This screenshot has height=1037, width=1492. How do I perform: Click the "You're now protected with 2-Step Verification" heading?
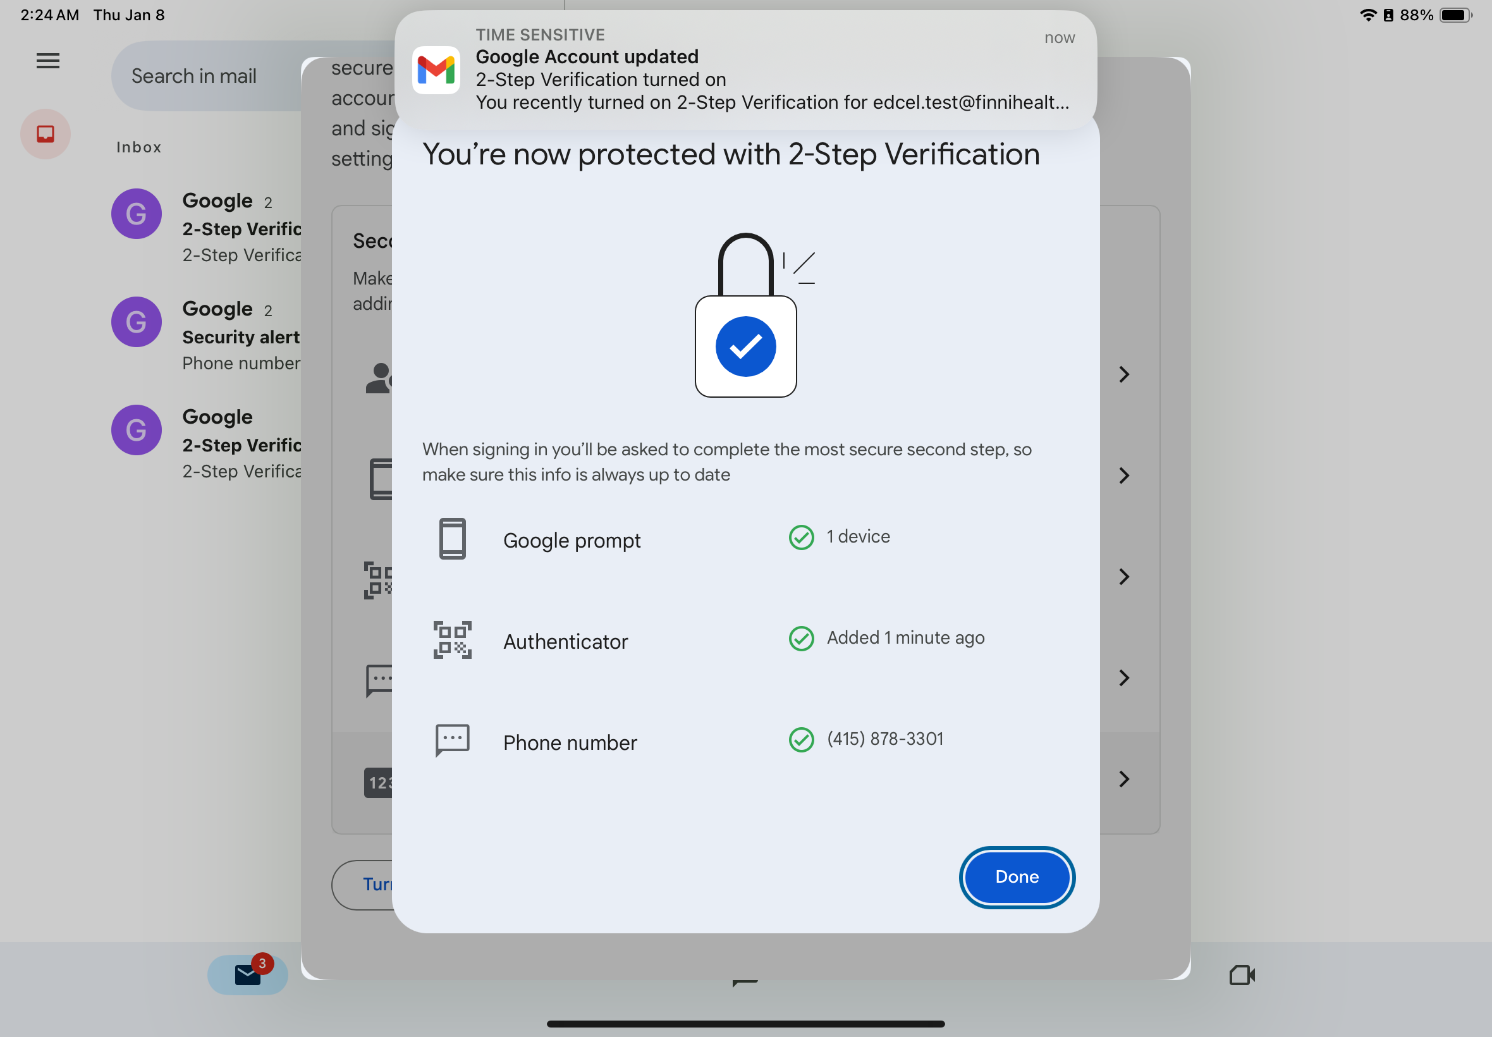731,155
